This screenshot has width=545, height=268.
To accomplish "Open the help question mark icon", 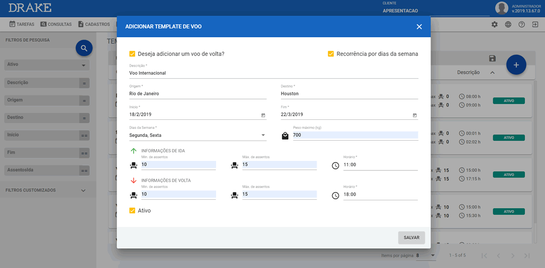I will [522, 25].
